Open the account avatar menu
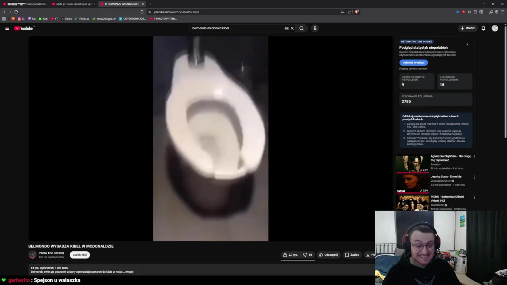This screenshot has width=507, height=285. [x=495, y=28]
